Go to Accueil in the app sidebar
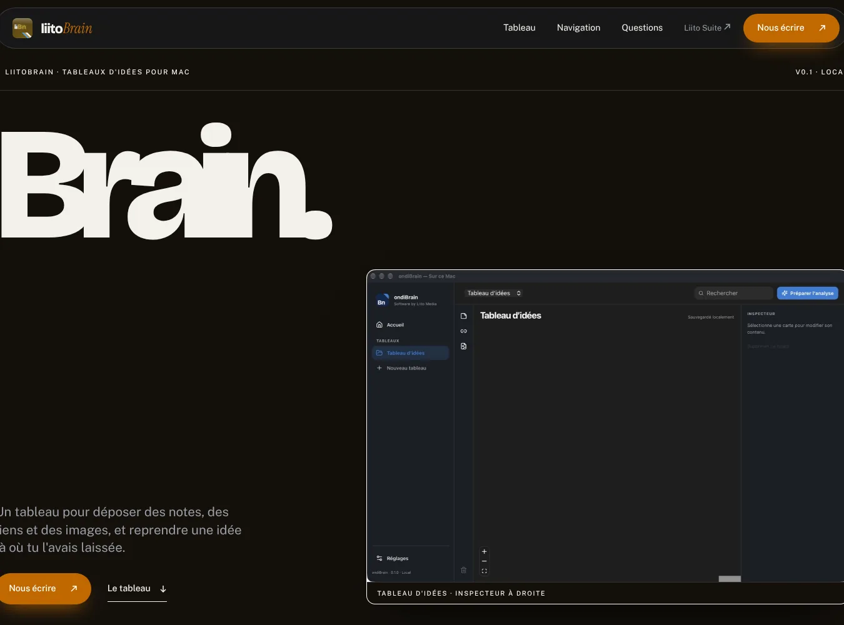Viewport: 844px width, 625px height. point(410,325)
